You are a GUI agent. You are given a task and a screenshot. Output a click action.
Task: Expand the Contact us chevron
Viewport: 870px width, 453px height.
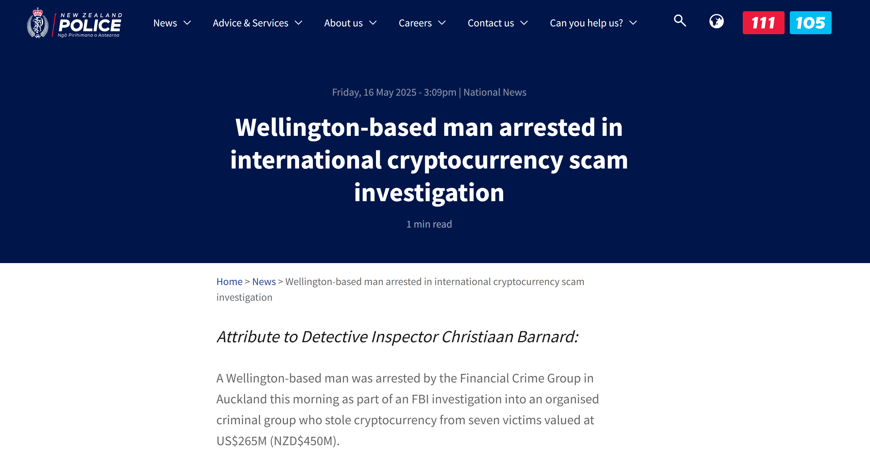pyautogui.click(x=524, y=23)
